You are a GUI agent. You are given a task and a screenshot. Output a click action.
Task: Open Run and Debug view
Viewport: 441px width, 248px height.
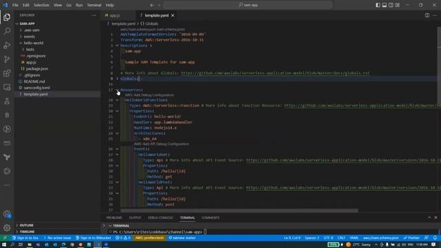tap(7, 45)
